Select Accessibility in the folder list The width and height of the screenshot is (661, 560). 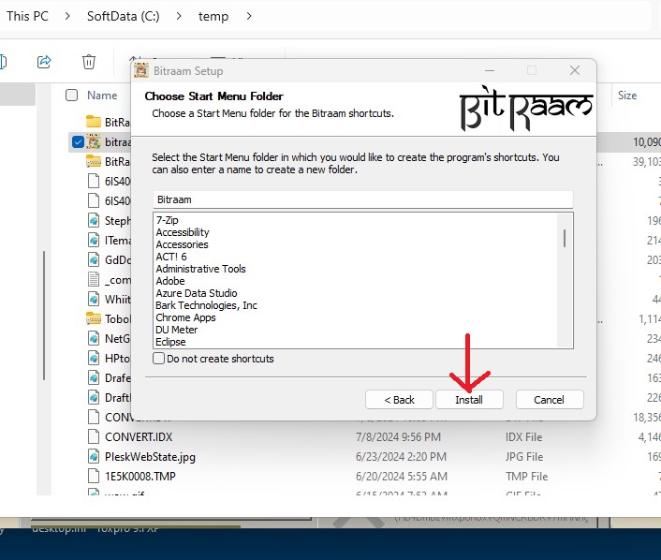click(x=183, y=232)
